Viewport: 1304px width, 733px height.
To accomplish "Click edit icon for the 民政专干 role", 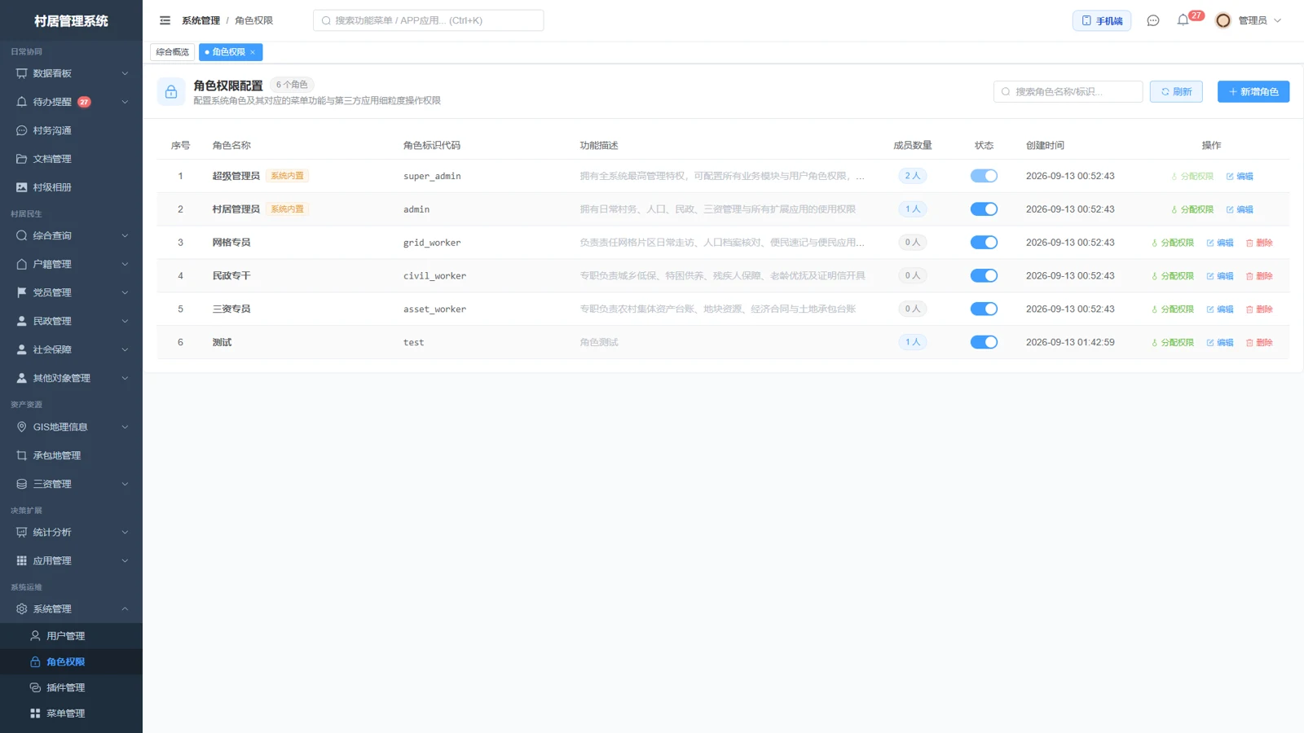I will pyautogui.click(x=1220, y=276).
